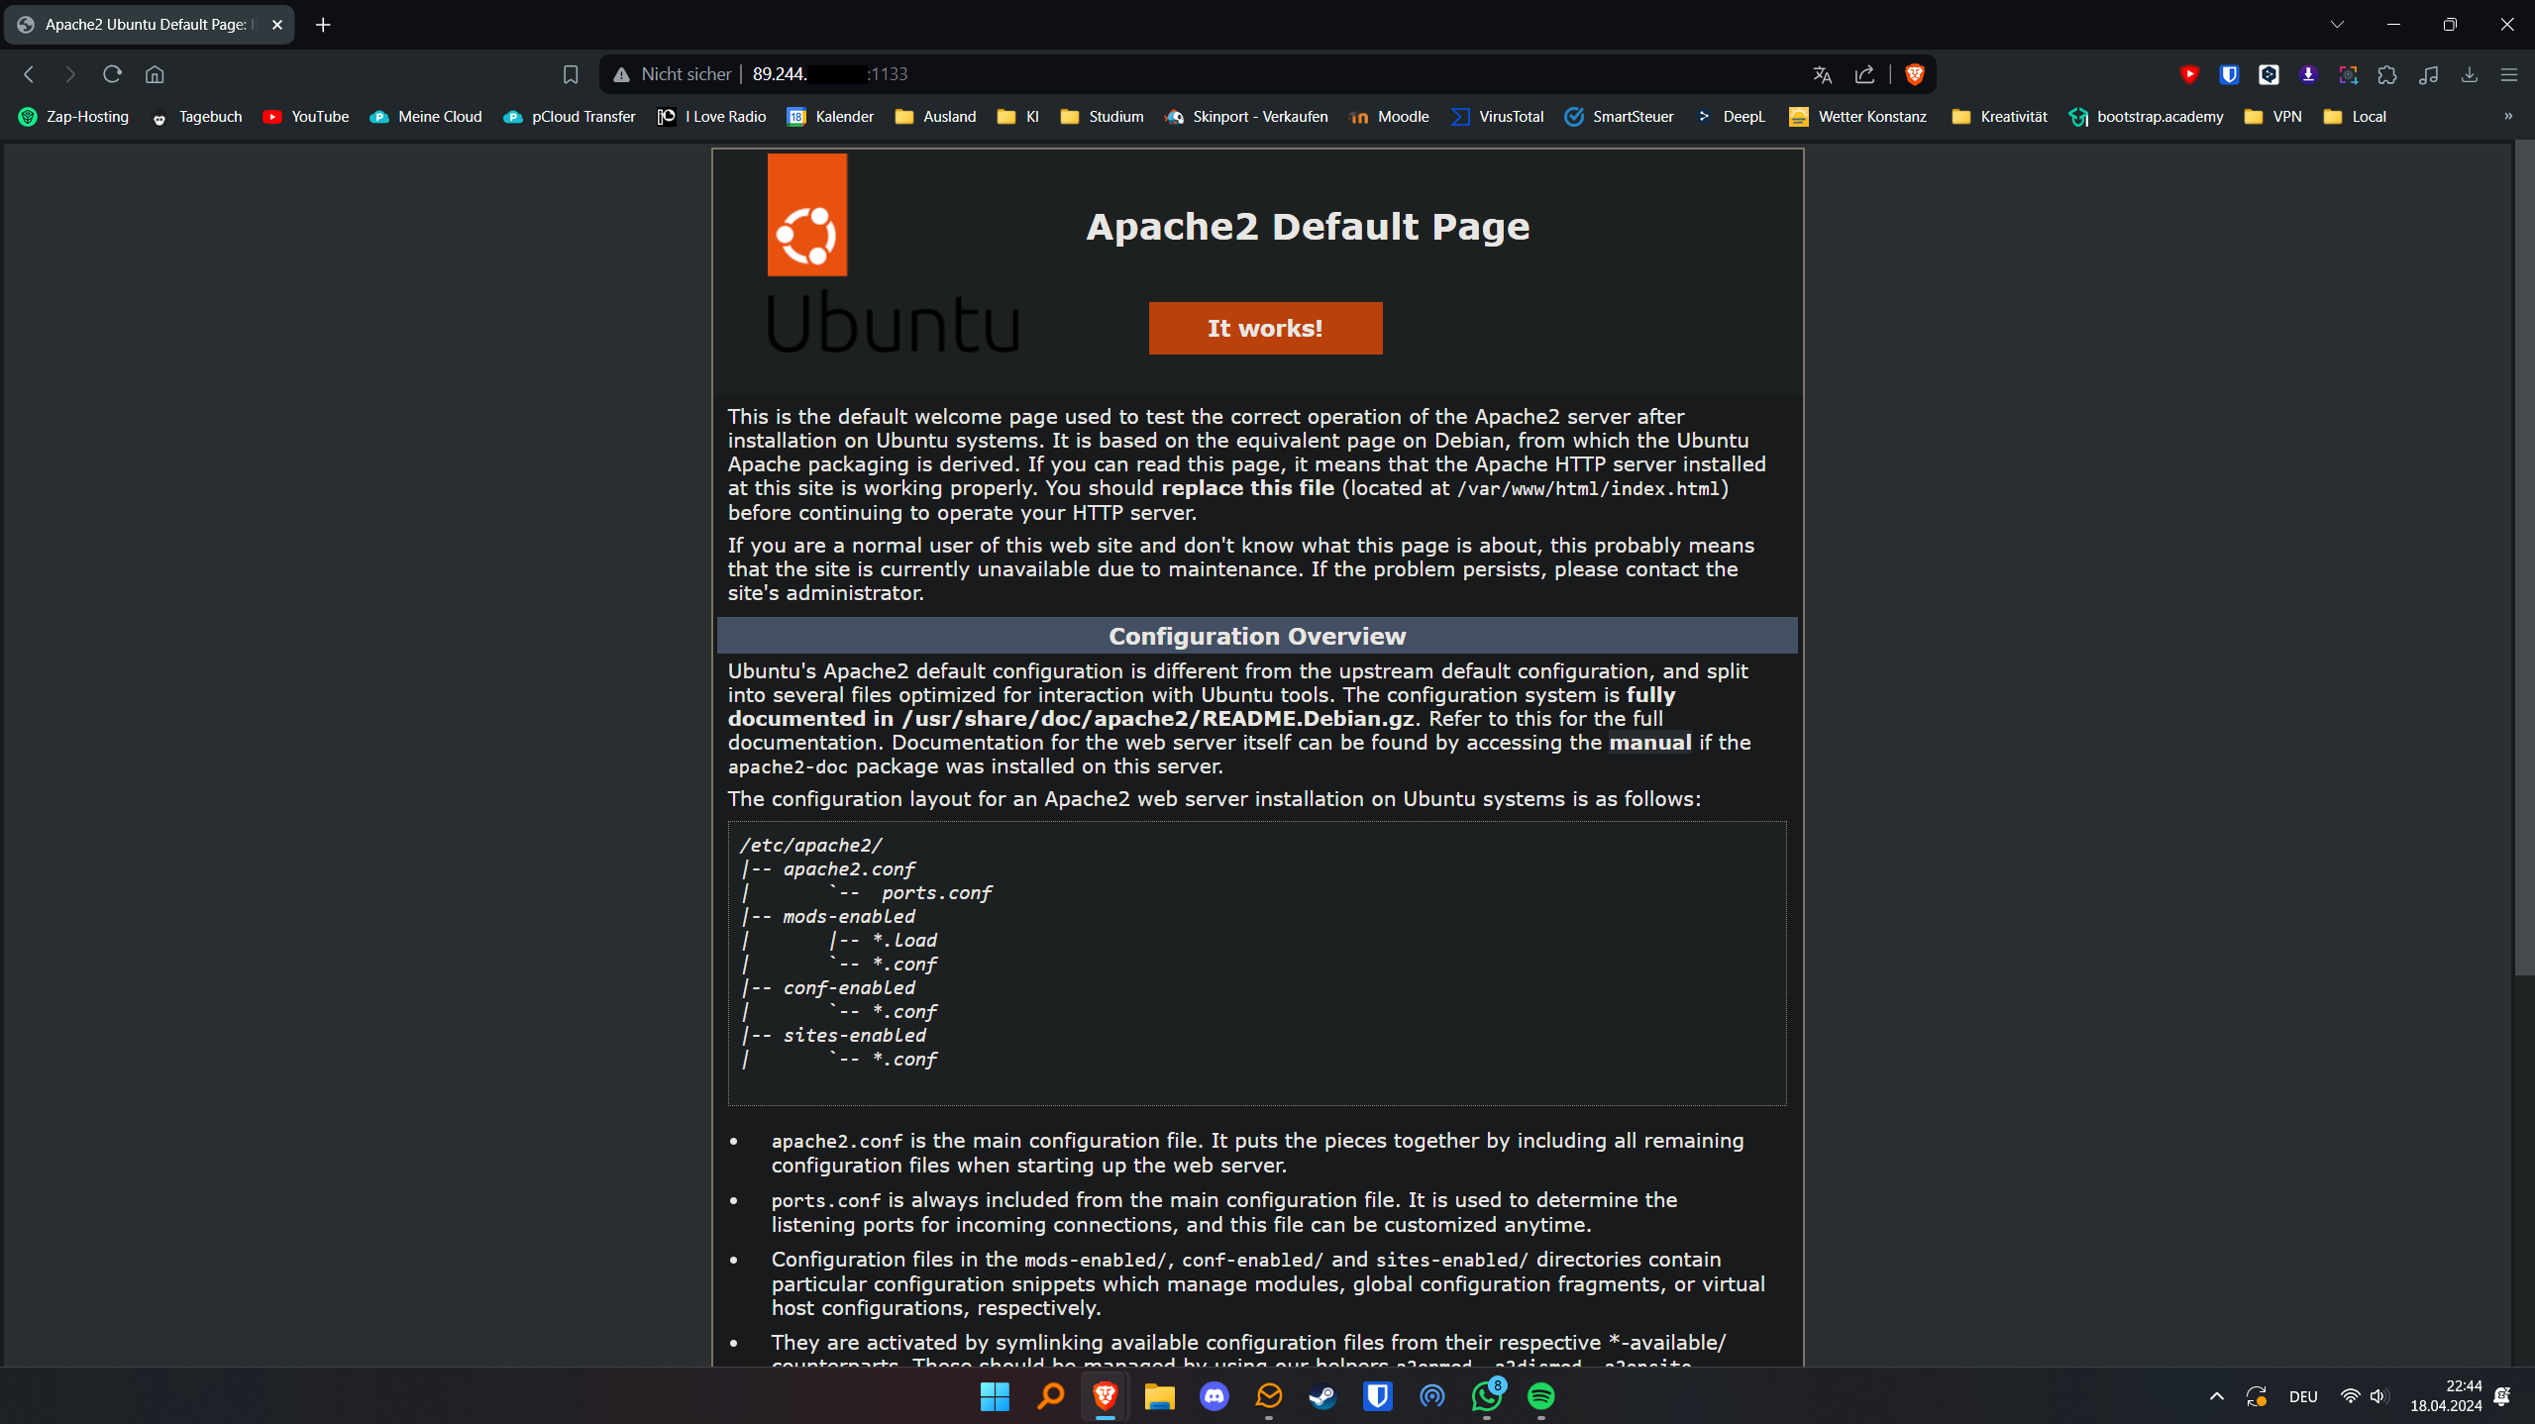Viewport: 2535px width, 1424px height.
Task: Go to the browser home page
Action: (155, 74)
